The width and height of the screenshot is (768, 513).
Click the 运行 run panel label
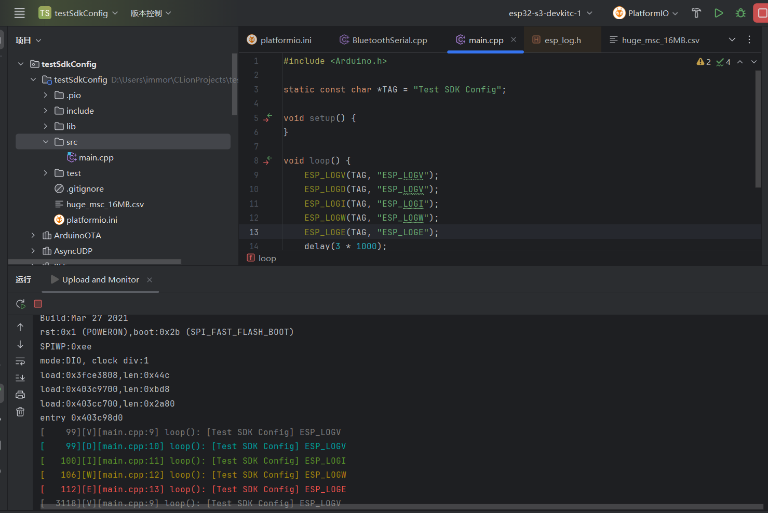(23, 279)
